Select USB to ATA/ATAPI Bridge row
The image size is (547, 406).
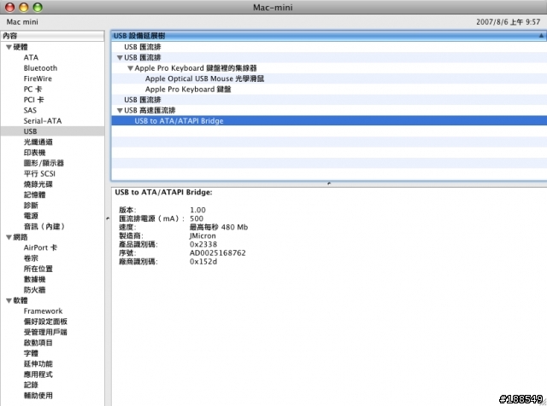(329, 121)
